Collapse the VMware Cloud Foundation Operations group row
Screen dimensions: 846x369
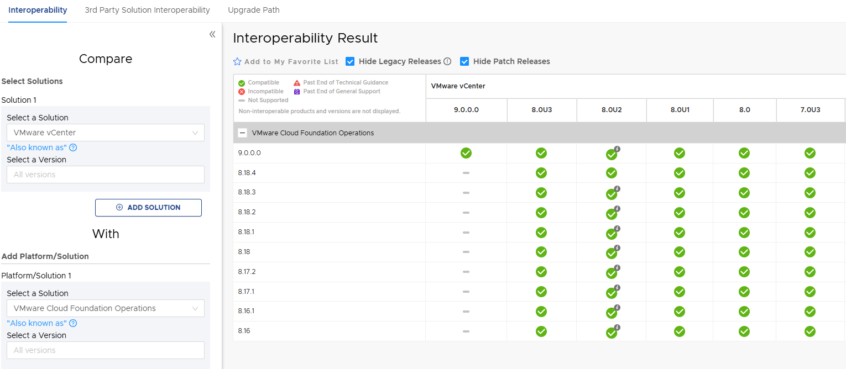(242, 133)
